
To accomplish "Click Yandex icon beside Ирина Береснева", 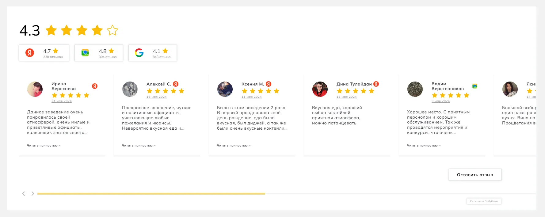I will [95, 86].
